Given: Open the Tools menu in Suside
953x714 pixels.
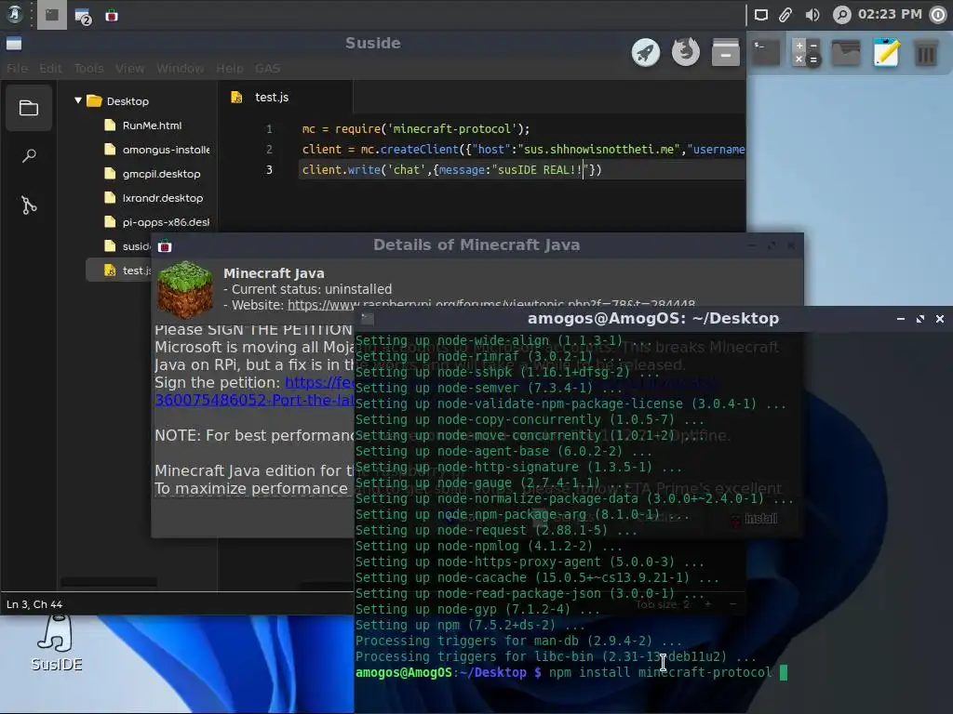Looking at the screenshot, I should (88, 68).
